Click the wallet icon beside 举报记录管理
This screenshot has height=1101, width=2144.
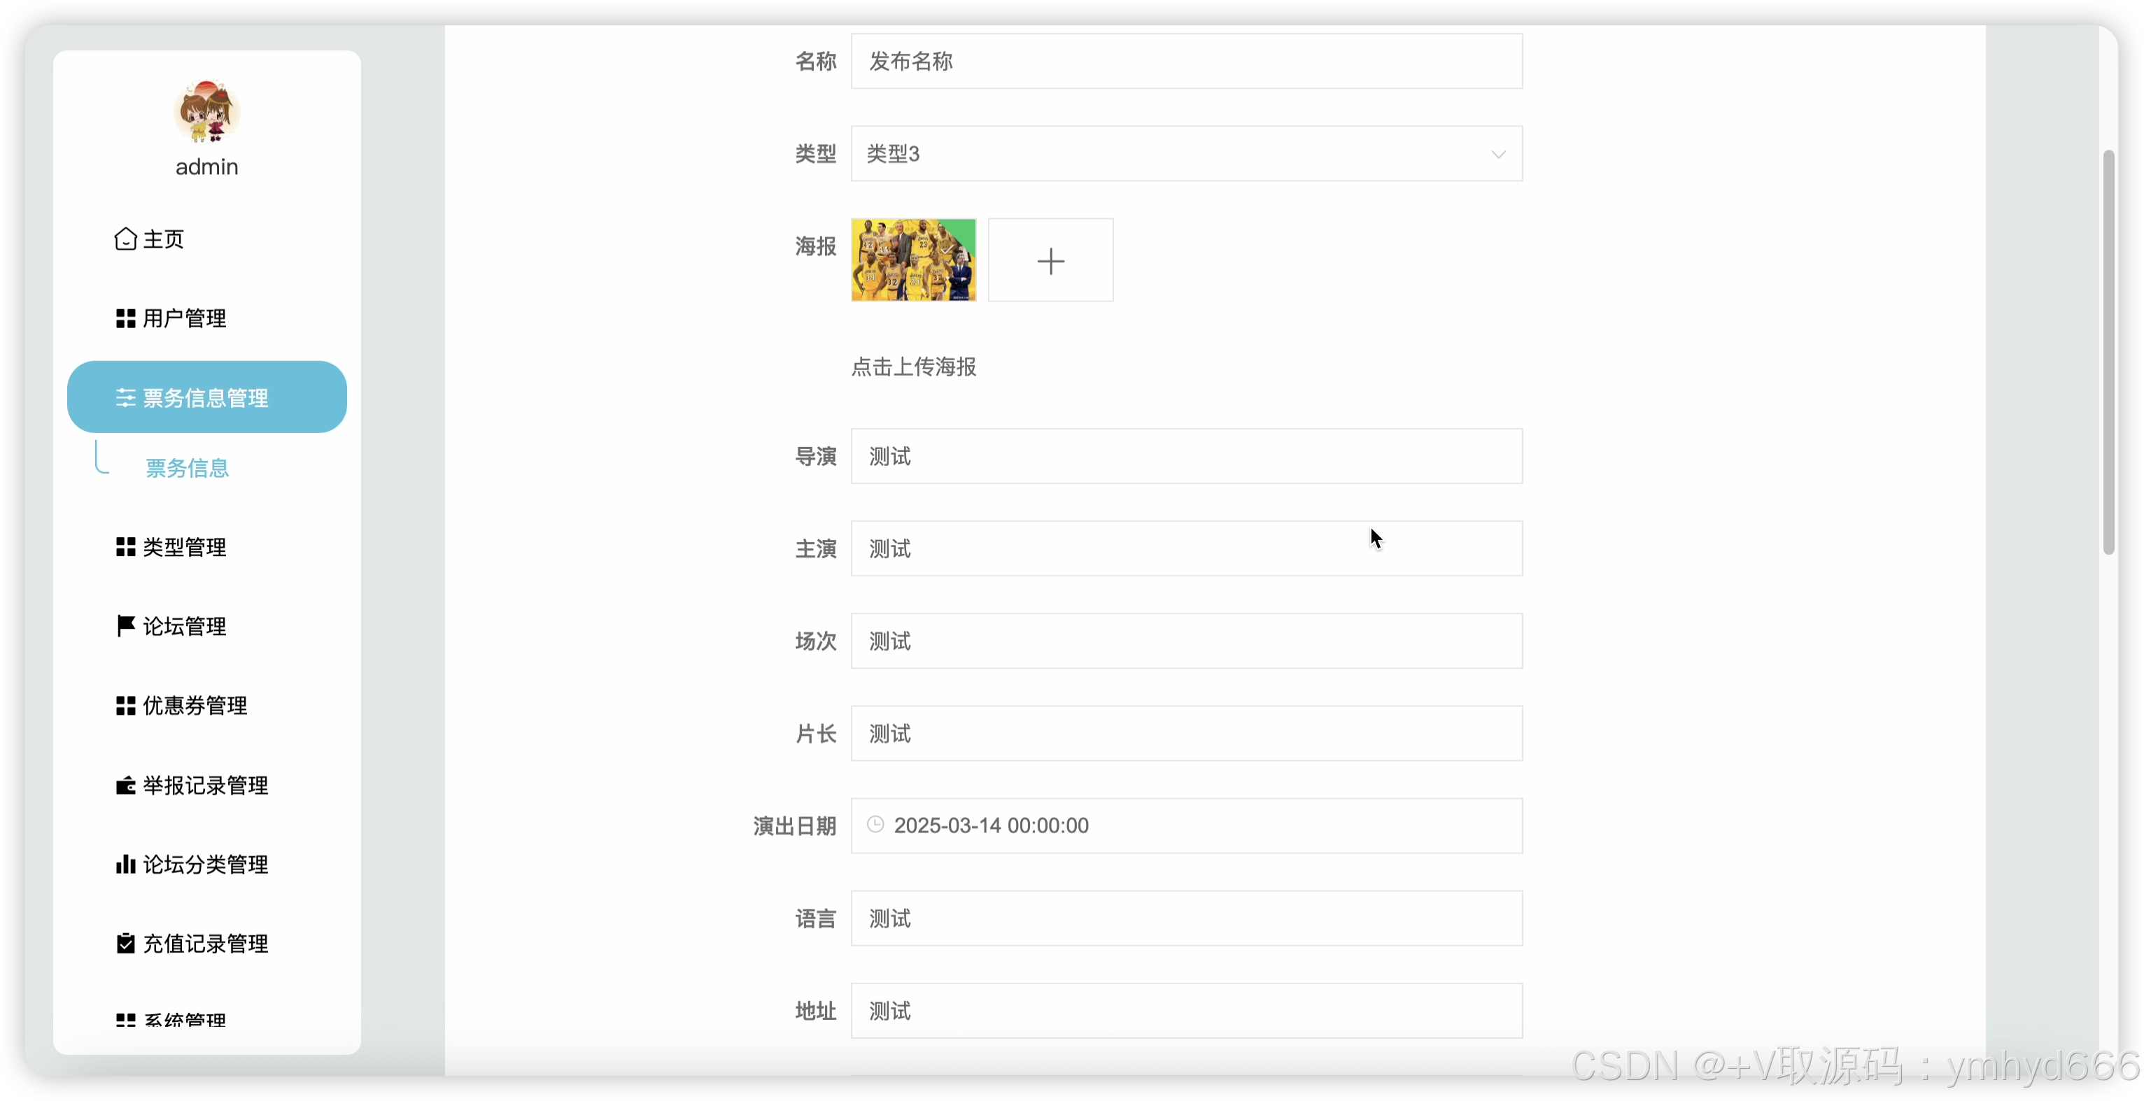pos(126,786)
